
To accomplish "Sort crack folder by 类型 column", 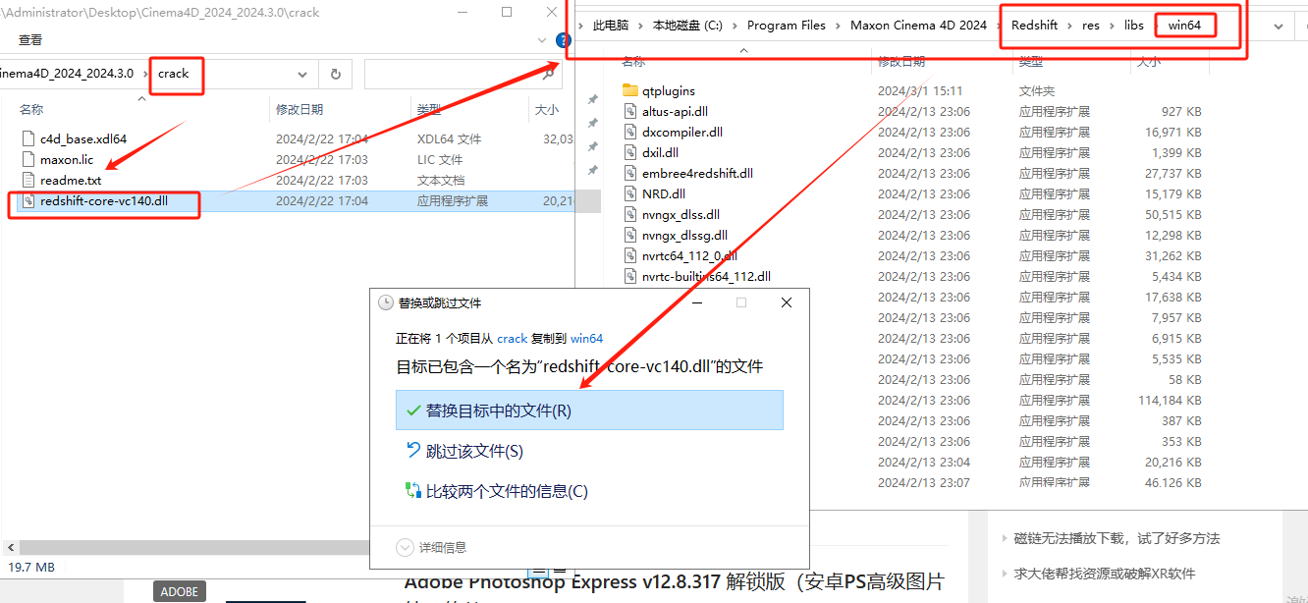I will (x=429, y=110).
